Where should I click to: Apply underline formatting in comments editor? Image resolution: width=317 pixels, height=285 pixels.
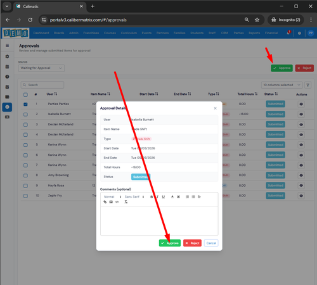164,197
